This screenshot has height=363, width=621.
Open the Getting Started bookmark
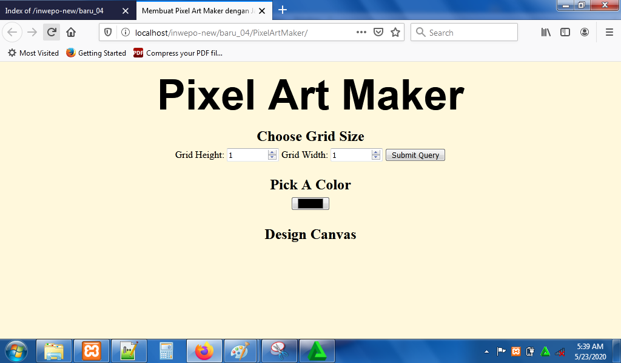[x=96, y=53]
